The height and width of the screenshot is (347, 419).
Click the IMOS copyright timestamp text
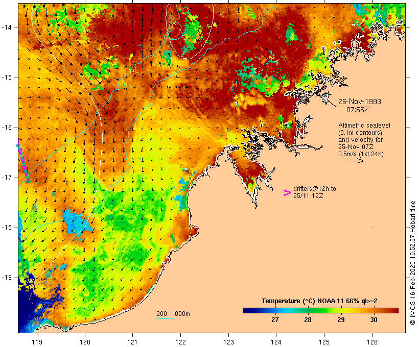[x=413, y=263]
